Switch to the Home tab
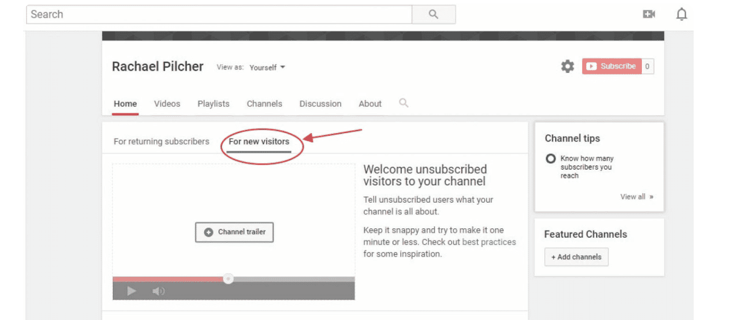The width and height of the screenshot is (740, 320). click(125, 104)
